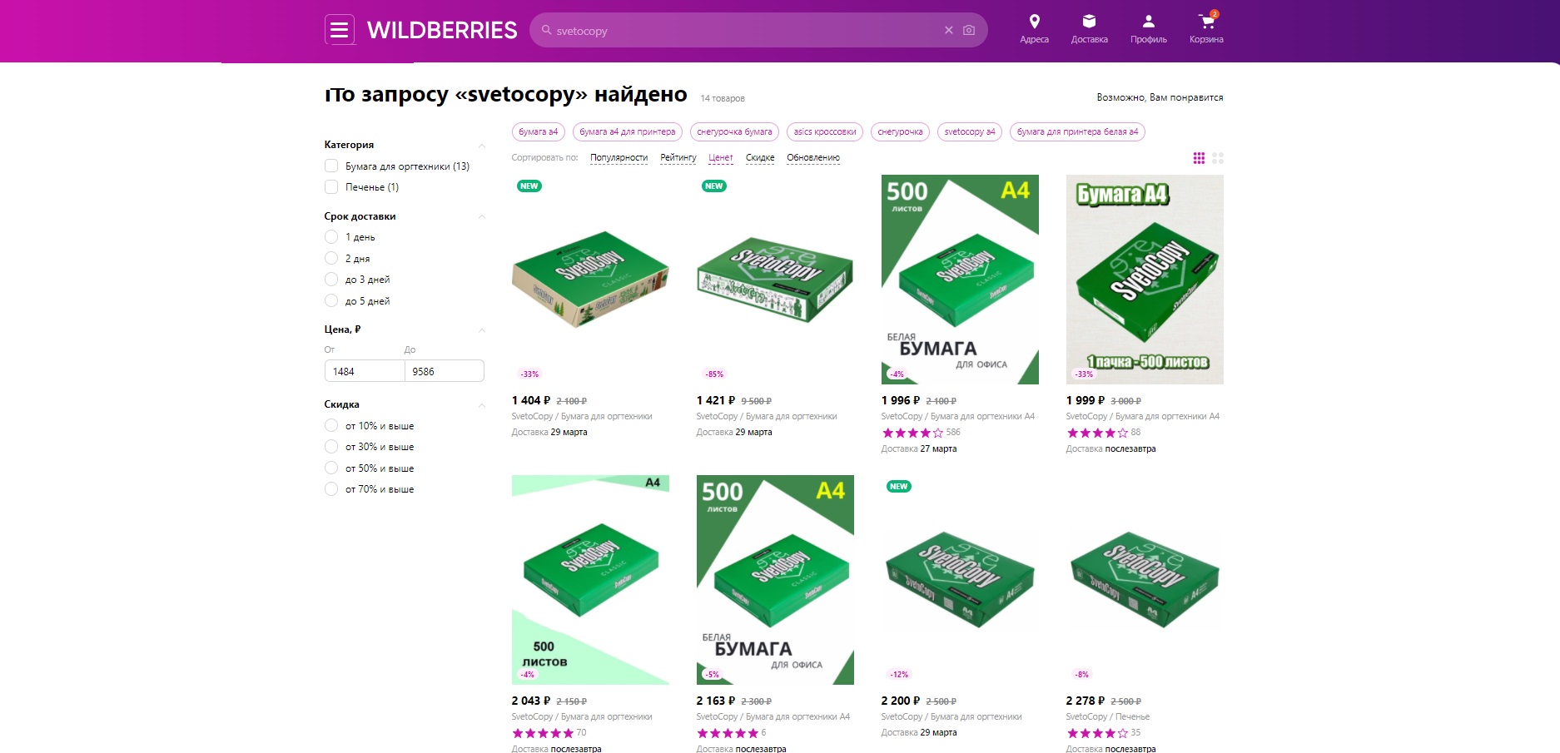Viewport: 1560px width, 753px height.
Task: Click the minimum price input field
Action: coord(364,371)
